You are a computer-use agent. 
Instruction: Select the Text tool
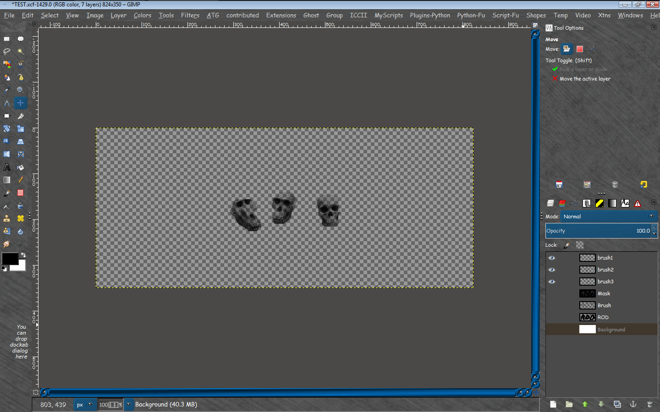(x=7, y=167)
